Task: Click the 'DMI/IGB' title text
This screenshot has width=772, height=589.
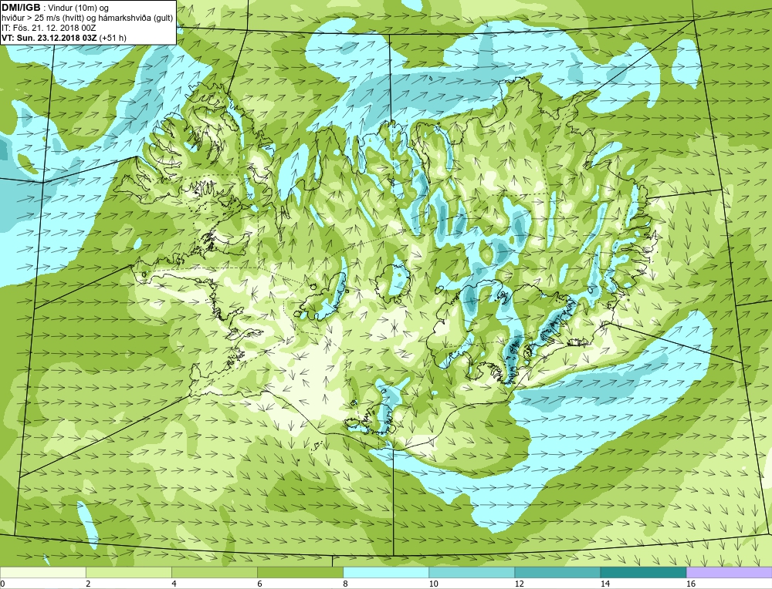Action: coord(21,8)
